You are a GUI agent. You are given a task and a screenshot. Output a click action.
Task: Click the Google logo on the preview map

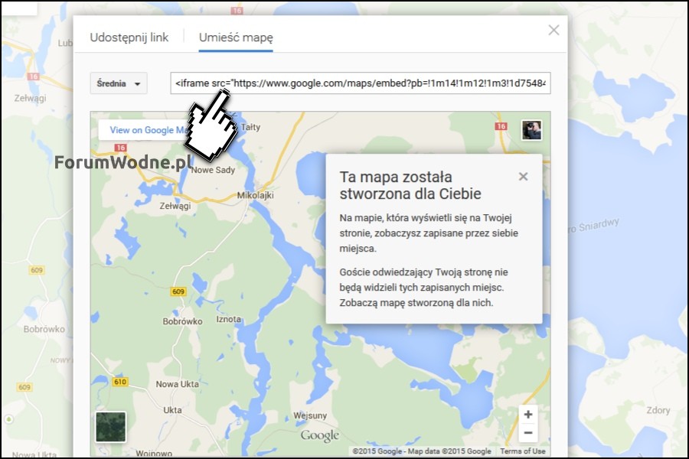[320, 435]
